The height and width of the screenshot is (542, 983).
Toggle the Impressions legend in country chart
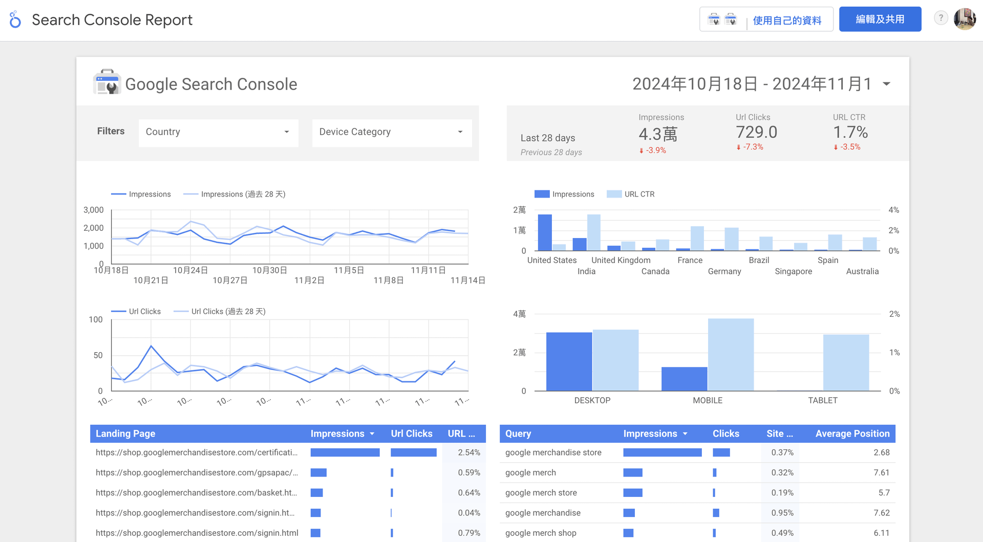pos(564,194)
